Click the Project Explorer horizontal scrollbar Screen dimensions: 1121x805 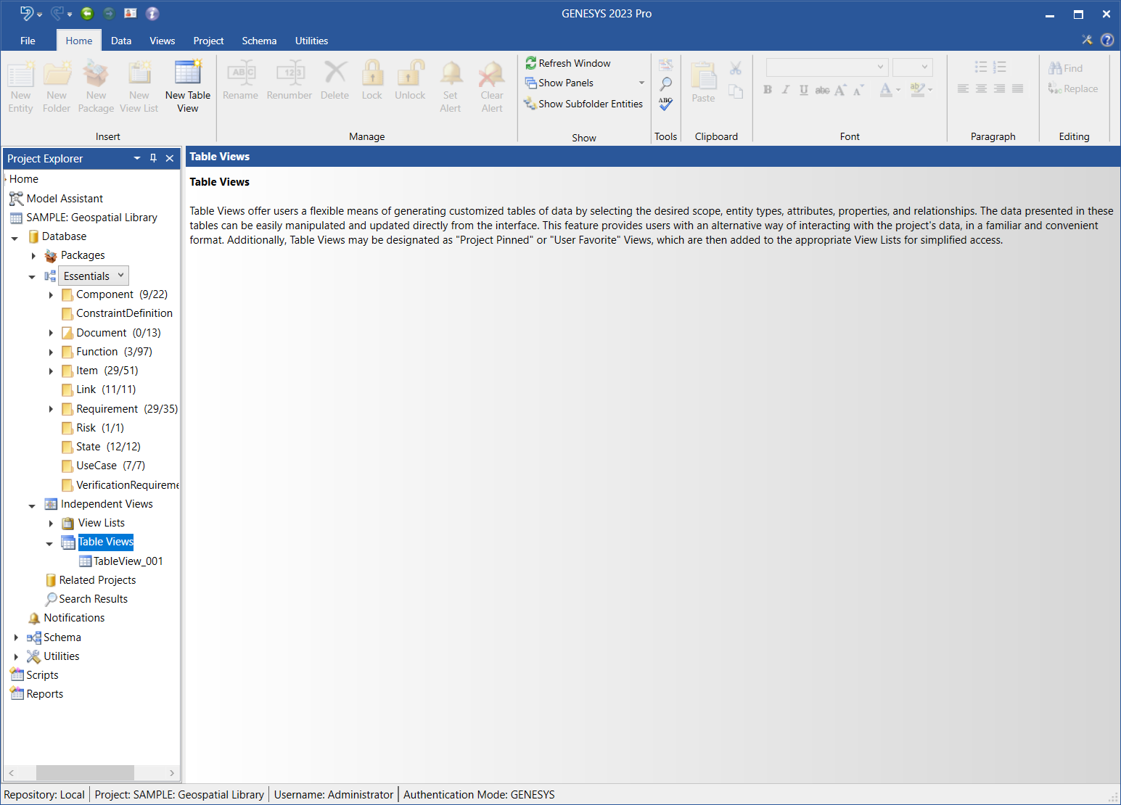click(85, 773)
